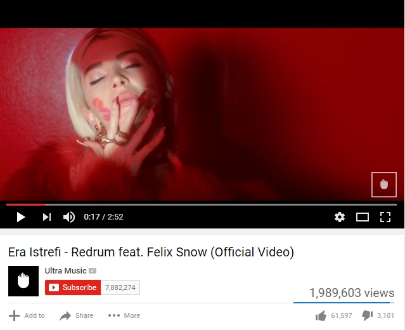Play the paused video
Image resolution: width=405 pixels, height=330 pixels.
click(x=21, y=217)
